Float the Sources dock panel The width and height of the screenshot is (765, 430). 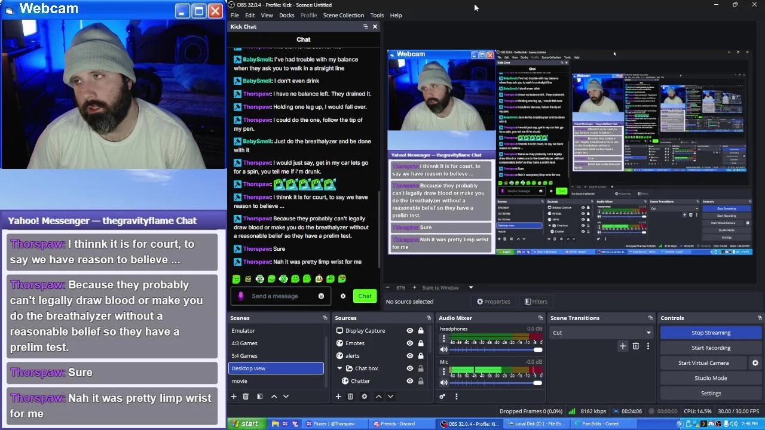[429, 318]
